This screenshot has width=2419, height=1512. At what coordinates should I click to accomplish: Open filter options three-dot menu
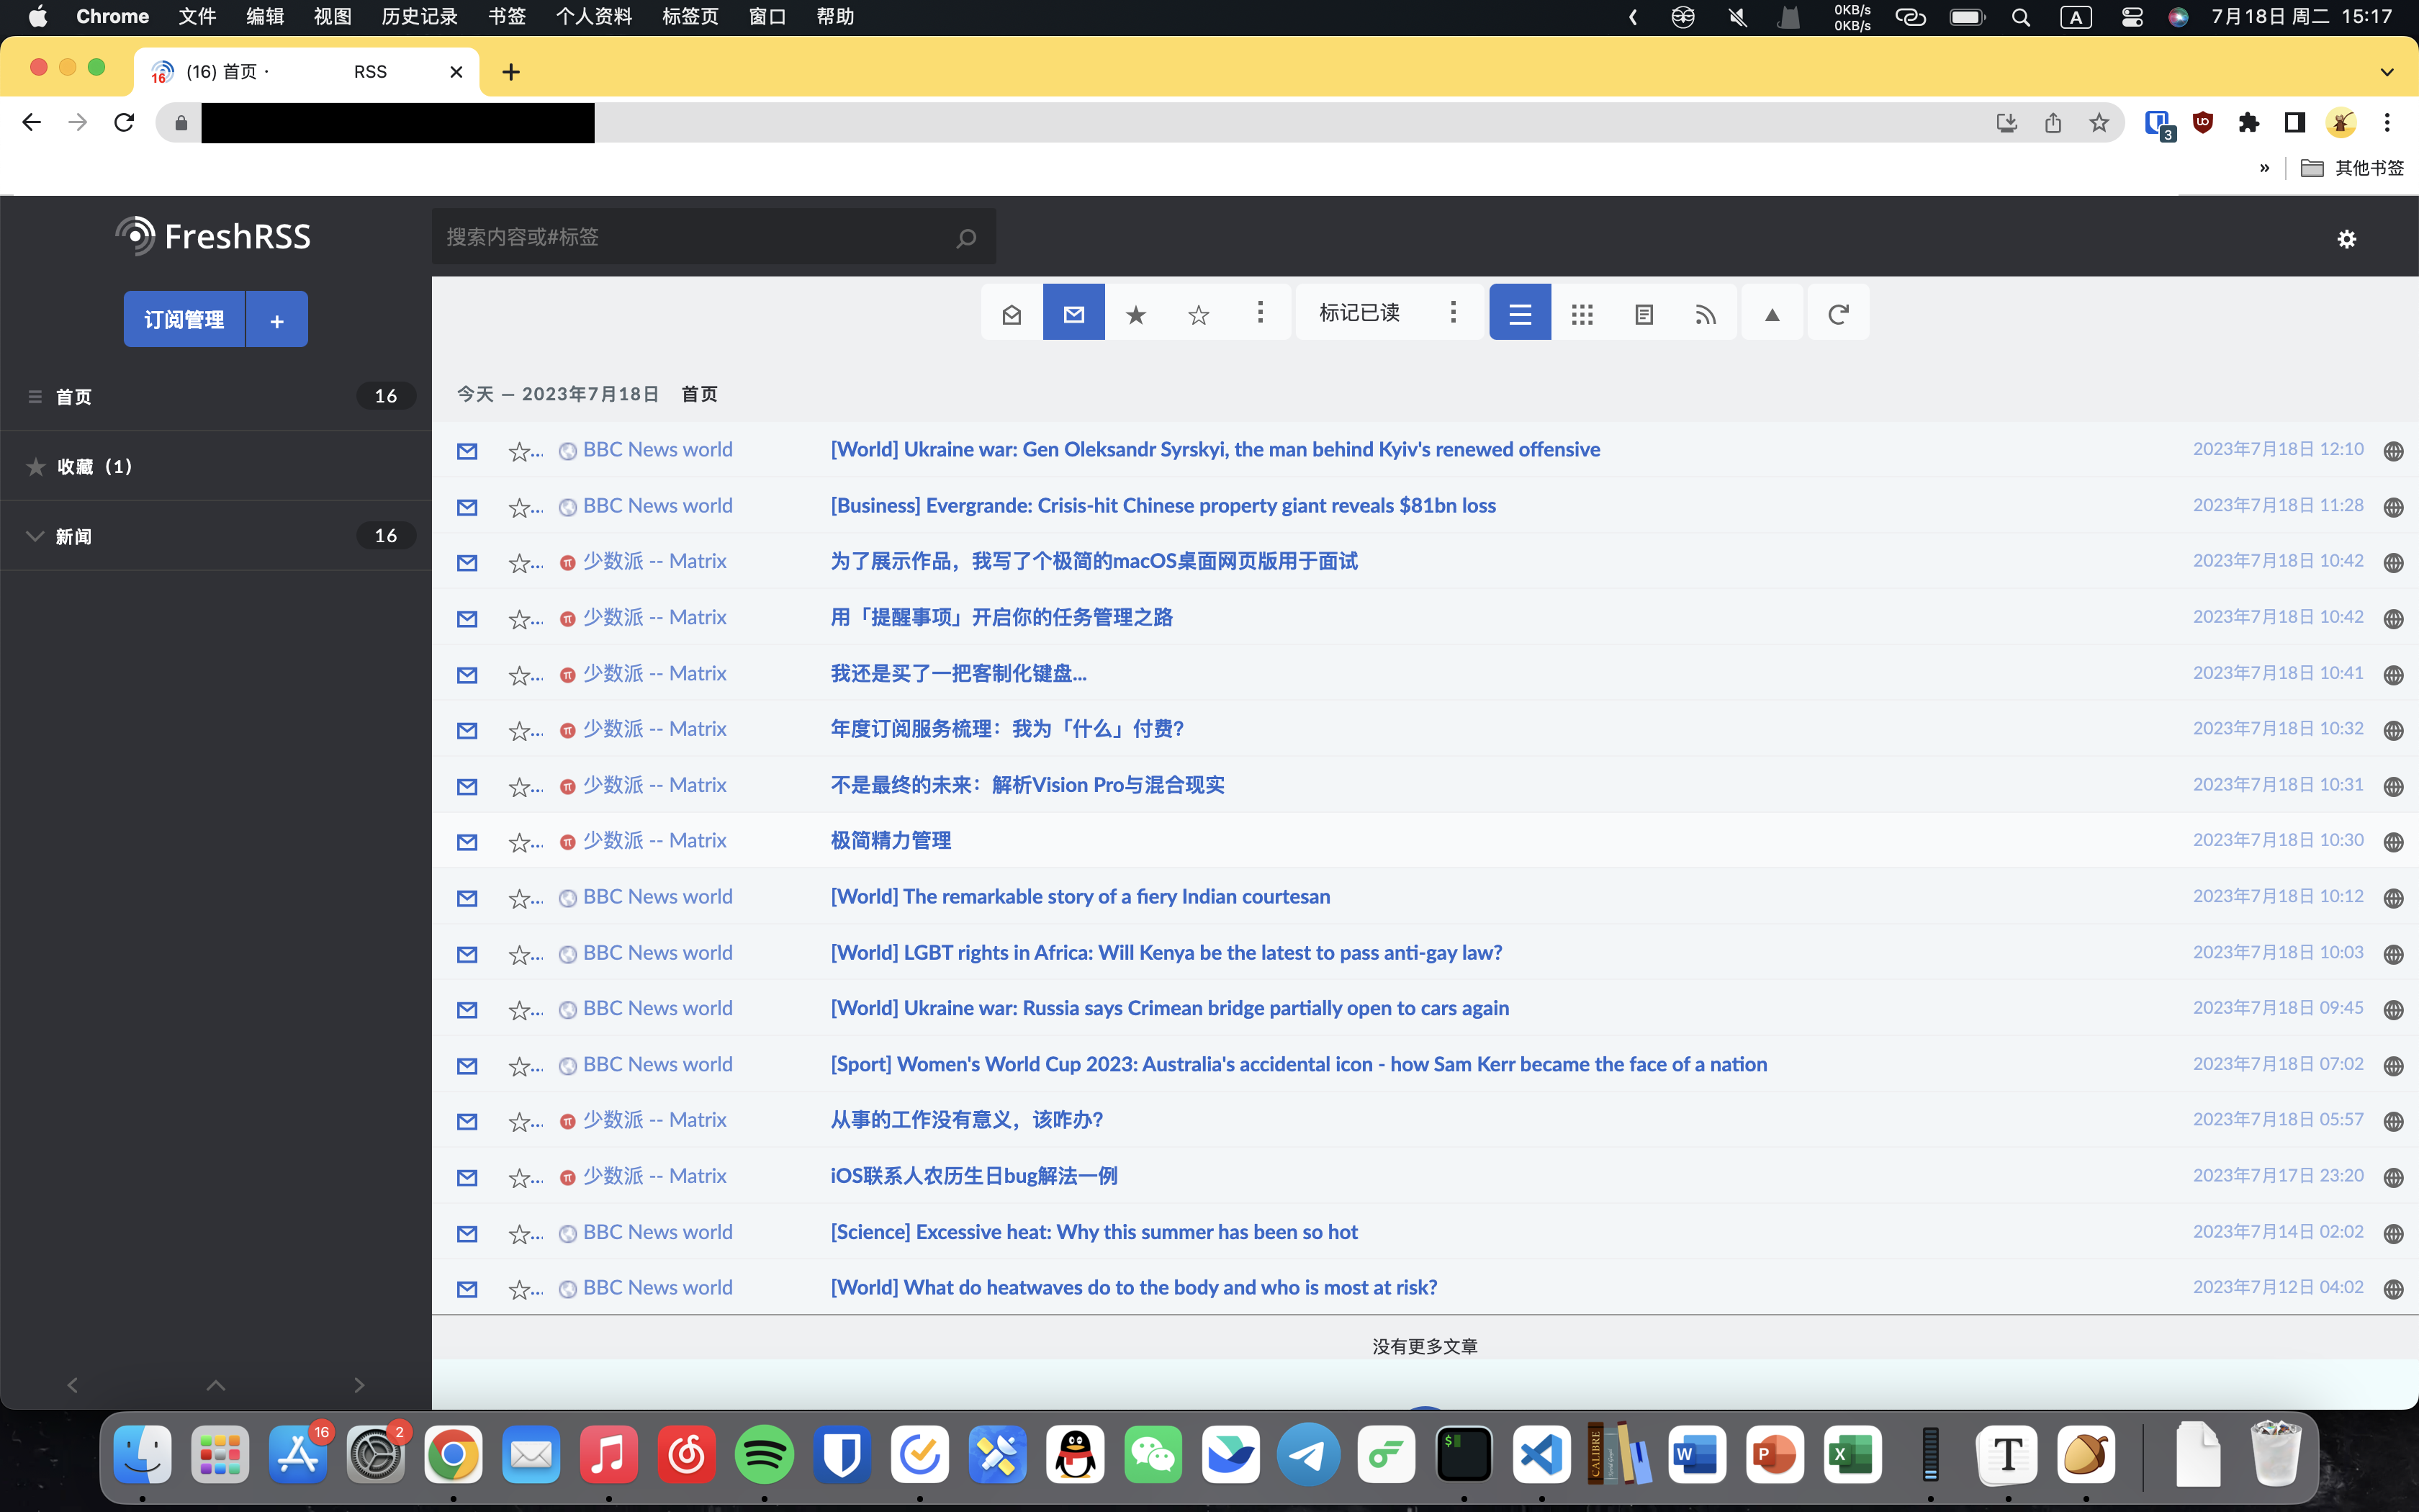click(x=1261, y=313)
